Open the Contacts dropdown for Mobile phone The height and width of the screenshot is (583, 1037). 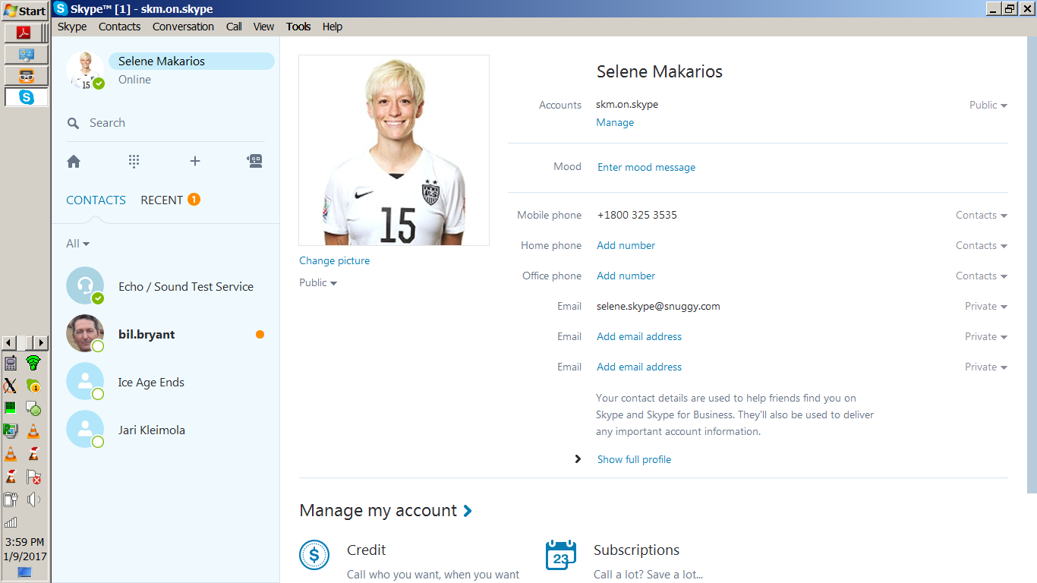pyautogui.click(x=981, y=216)
